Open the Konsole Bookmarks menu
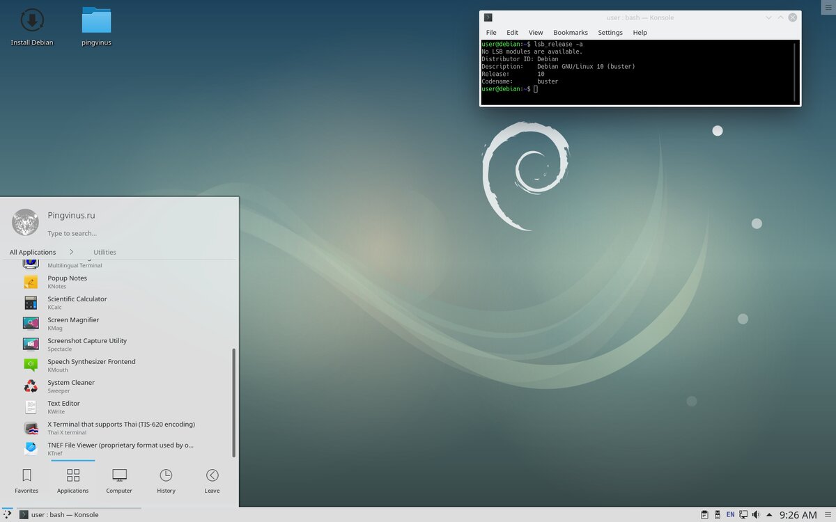This screenshot has width=836, height=522. 571,32
